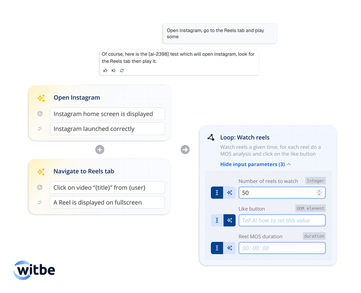Image resolution: width=361 pixels, height=293 pixels.
Task: Click check icon beside Instagram launched correctly
Action: pyautogui.click(x=40, y=129)
